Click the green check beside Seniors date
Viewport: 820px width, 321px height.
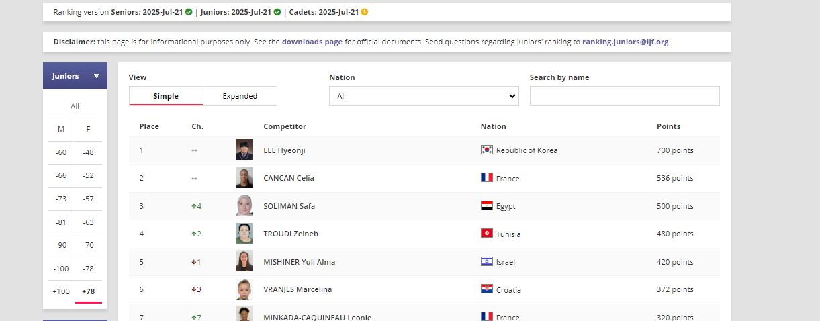pos(189,12)
